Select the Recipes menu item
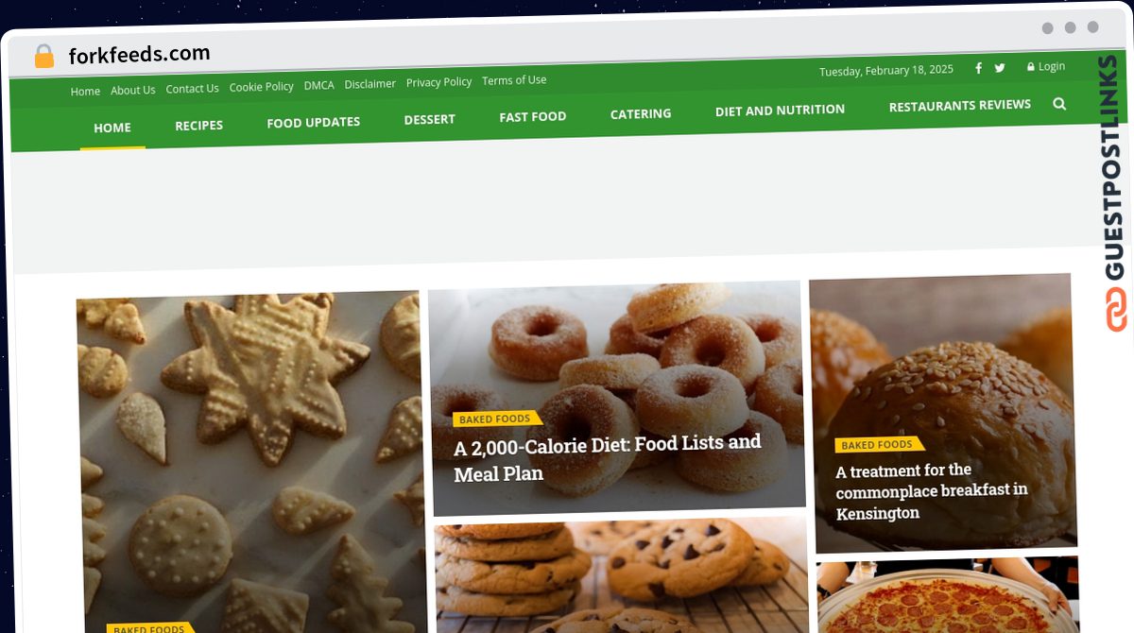 [198, 125]
